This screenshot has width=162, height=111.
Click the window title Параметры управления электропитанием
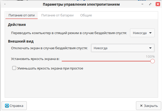(x=81, y=4)
